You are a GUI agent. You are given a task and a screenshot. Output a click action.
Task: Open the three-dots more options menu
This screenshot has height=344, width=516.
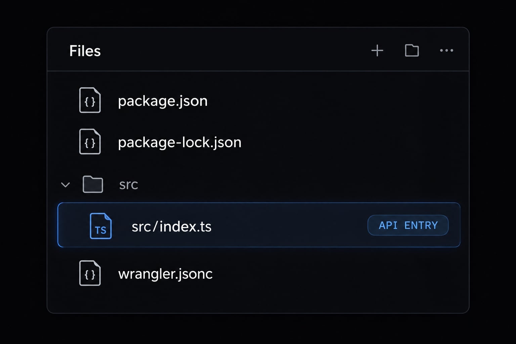[446, 50]
